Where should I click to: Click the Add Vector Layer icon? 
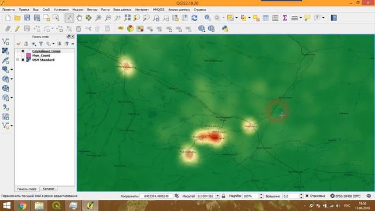coord(5,42)
